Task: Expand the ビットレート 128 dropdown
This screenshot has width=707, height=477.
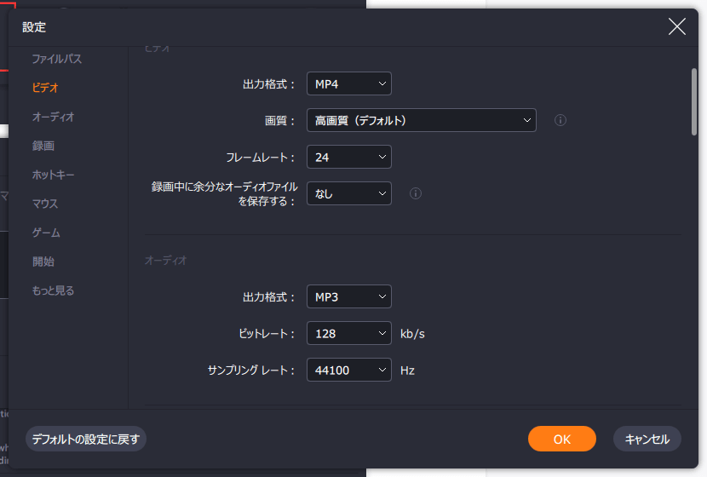Action: 349,333
